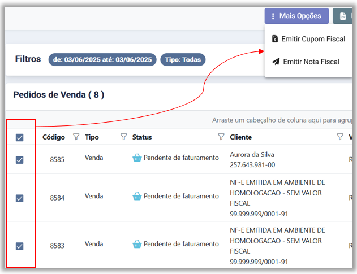The height and width of the screenshot is (274, 357).
Task: Uncheck the checkbox for order 8584
Action: pyautogui.click(x=19, y=198)
